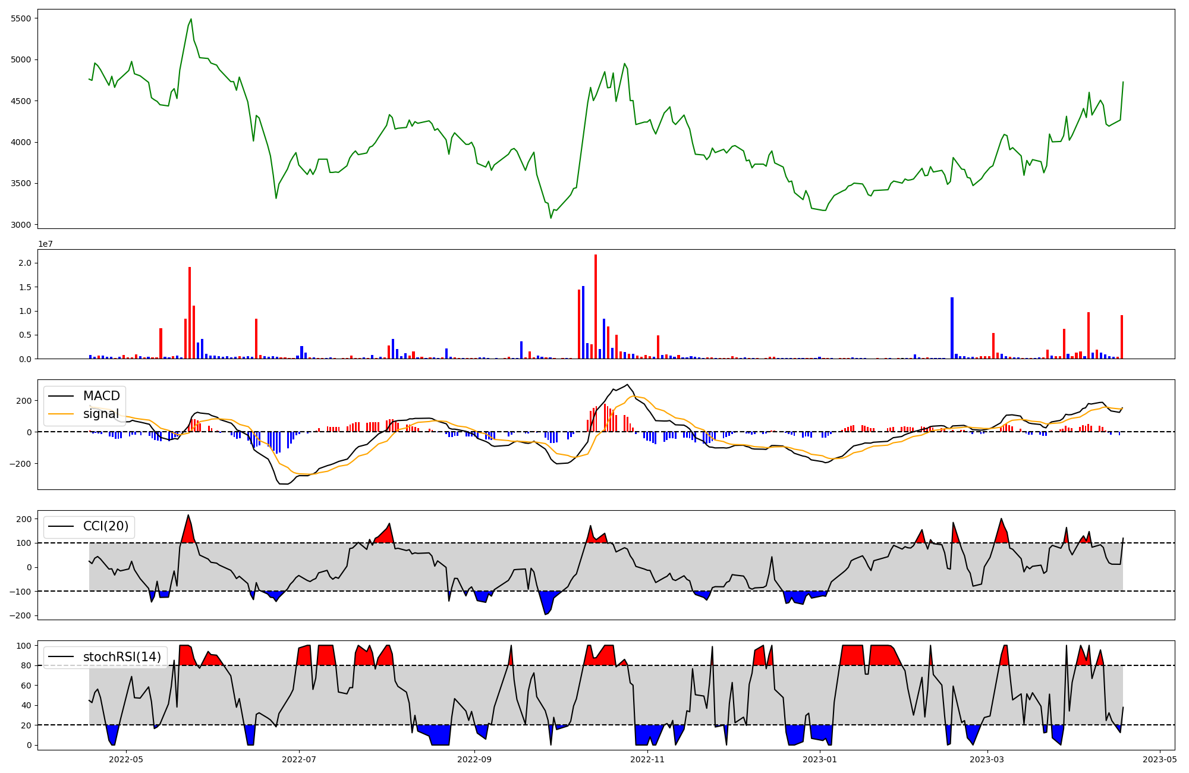This screenshot has height=773, width=1189.
Task: Click the 1e7 volume scale label
Action: 45,244
